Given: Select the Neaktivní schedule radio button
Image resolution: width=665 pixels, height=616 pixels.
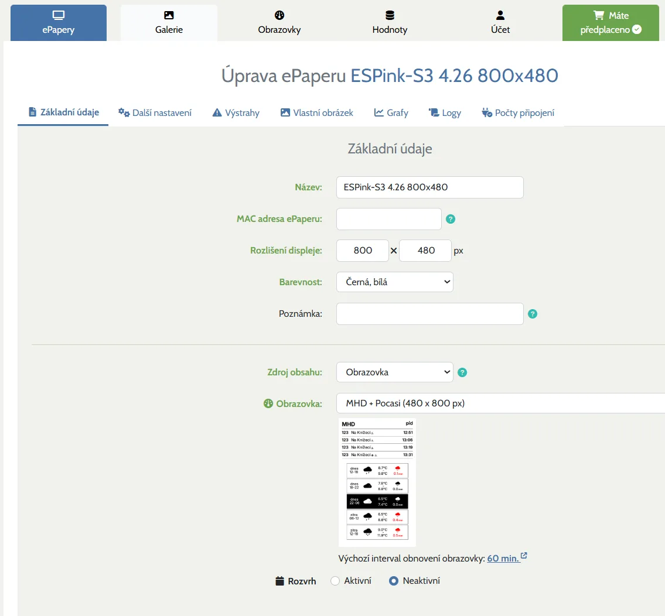Looking at the screenshot, I should point(394,581).
